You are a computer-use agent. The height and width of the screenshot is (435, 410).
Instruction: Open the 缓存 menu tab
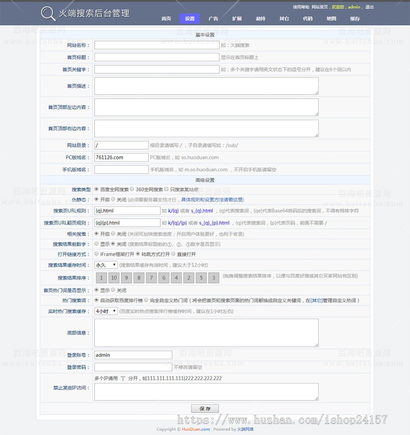pyautogui.click(x=355, y=19)
